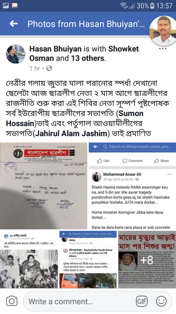Viewport: 176px width, 314px height.
Task: Open Hasan Bhuiyan's profile name link
Action: click(56, 49)
